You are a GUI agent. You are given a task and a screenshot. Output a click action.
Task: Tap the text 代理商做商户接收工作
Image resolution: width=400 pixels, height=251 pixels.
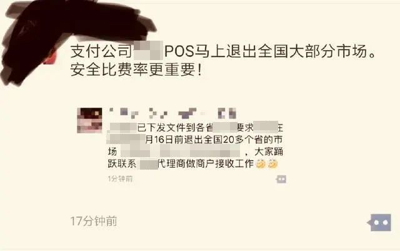206,163
